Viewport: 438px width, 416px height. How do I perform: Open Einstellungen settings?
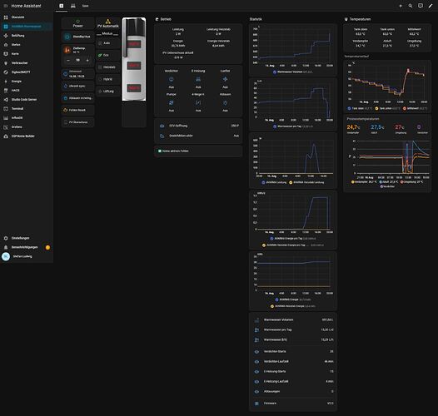click(x=27, y=238)
